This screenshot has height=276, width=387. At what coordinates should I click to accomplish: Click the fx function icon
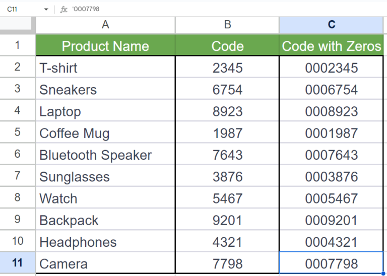pyautogui.click(x=63, y=9)
